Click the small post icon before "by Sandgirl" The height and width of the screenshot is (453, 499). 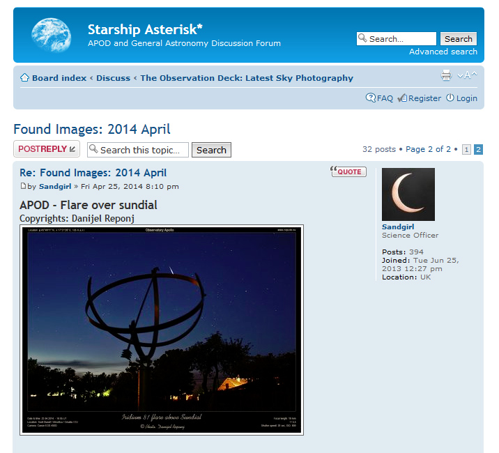(23, 186)
